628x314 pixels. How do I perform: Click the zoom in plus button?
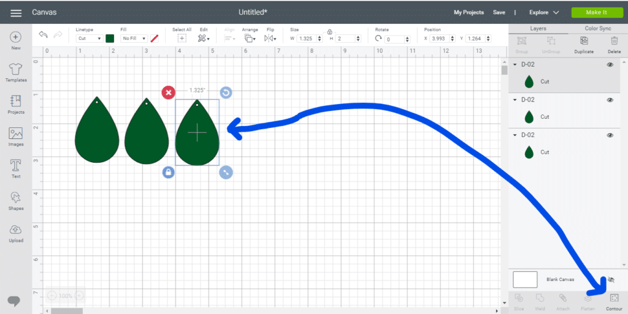[79, 296]
